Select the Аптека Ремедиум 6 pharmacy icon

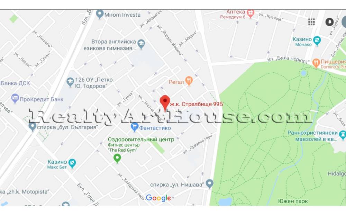coord(251,13)
